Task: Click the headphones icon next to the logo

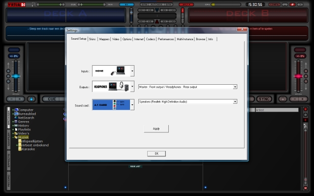Action: (x=33, y=4)
